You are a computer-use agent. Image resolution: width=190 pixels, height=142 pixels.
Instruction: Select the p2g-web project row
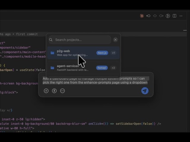pos(83,53)
